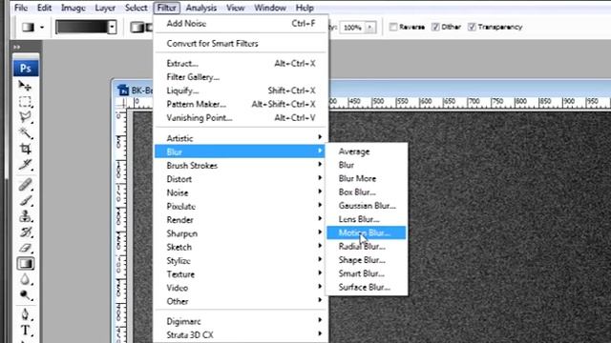Select the Move tool

(x=25, y=85)
